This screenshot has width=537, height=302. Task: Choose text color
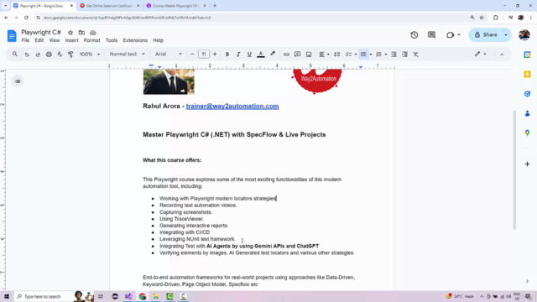[261, 54]
